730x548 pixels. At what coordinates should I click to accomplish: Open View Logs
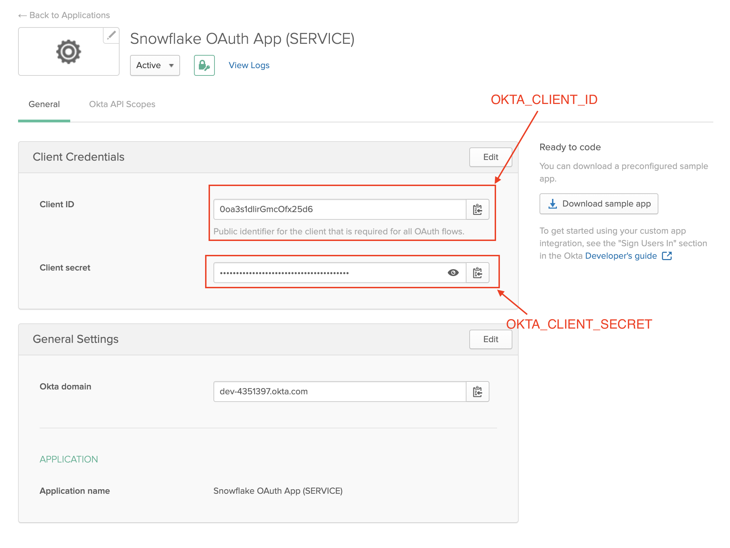coord(249,65)
